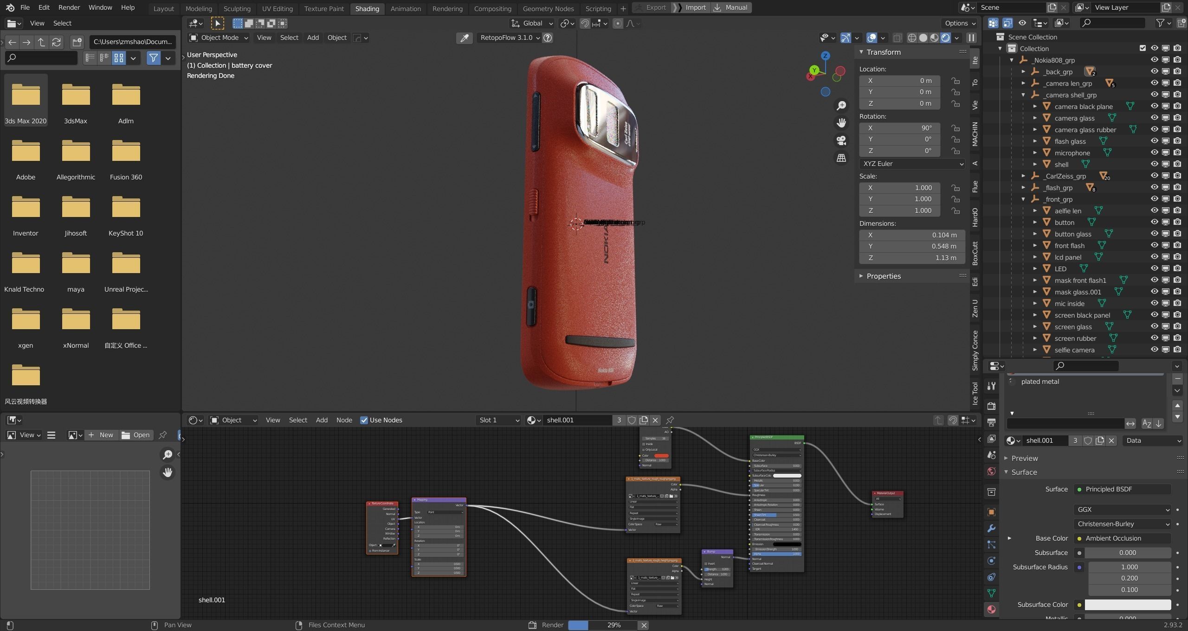Screen dimensions: 1188x631
Task: Open the World properties tab
Action: click(x=991, y=472)
